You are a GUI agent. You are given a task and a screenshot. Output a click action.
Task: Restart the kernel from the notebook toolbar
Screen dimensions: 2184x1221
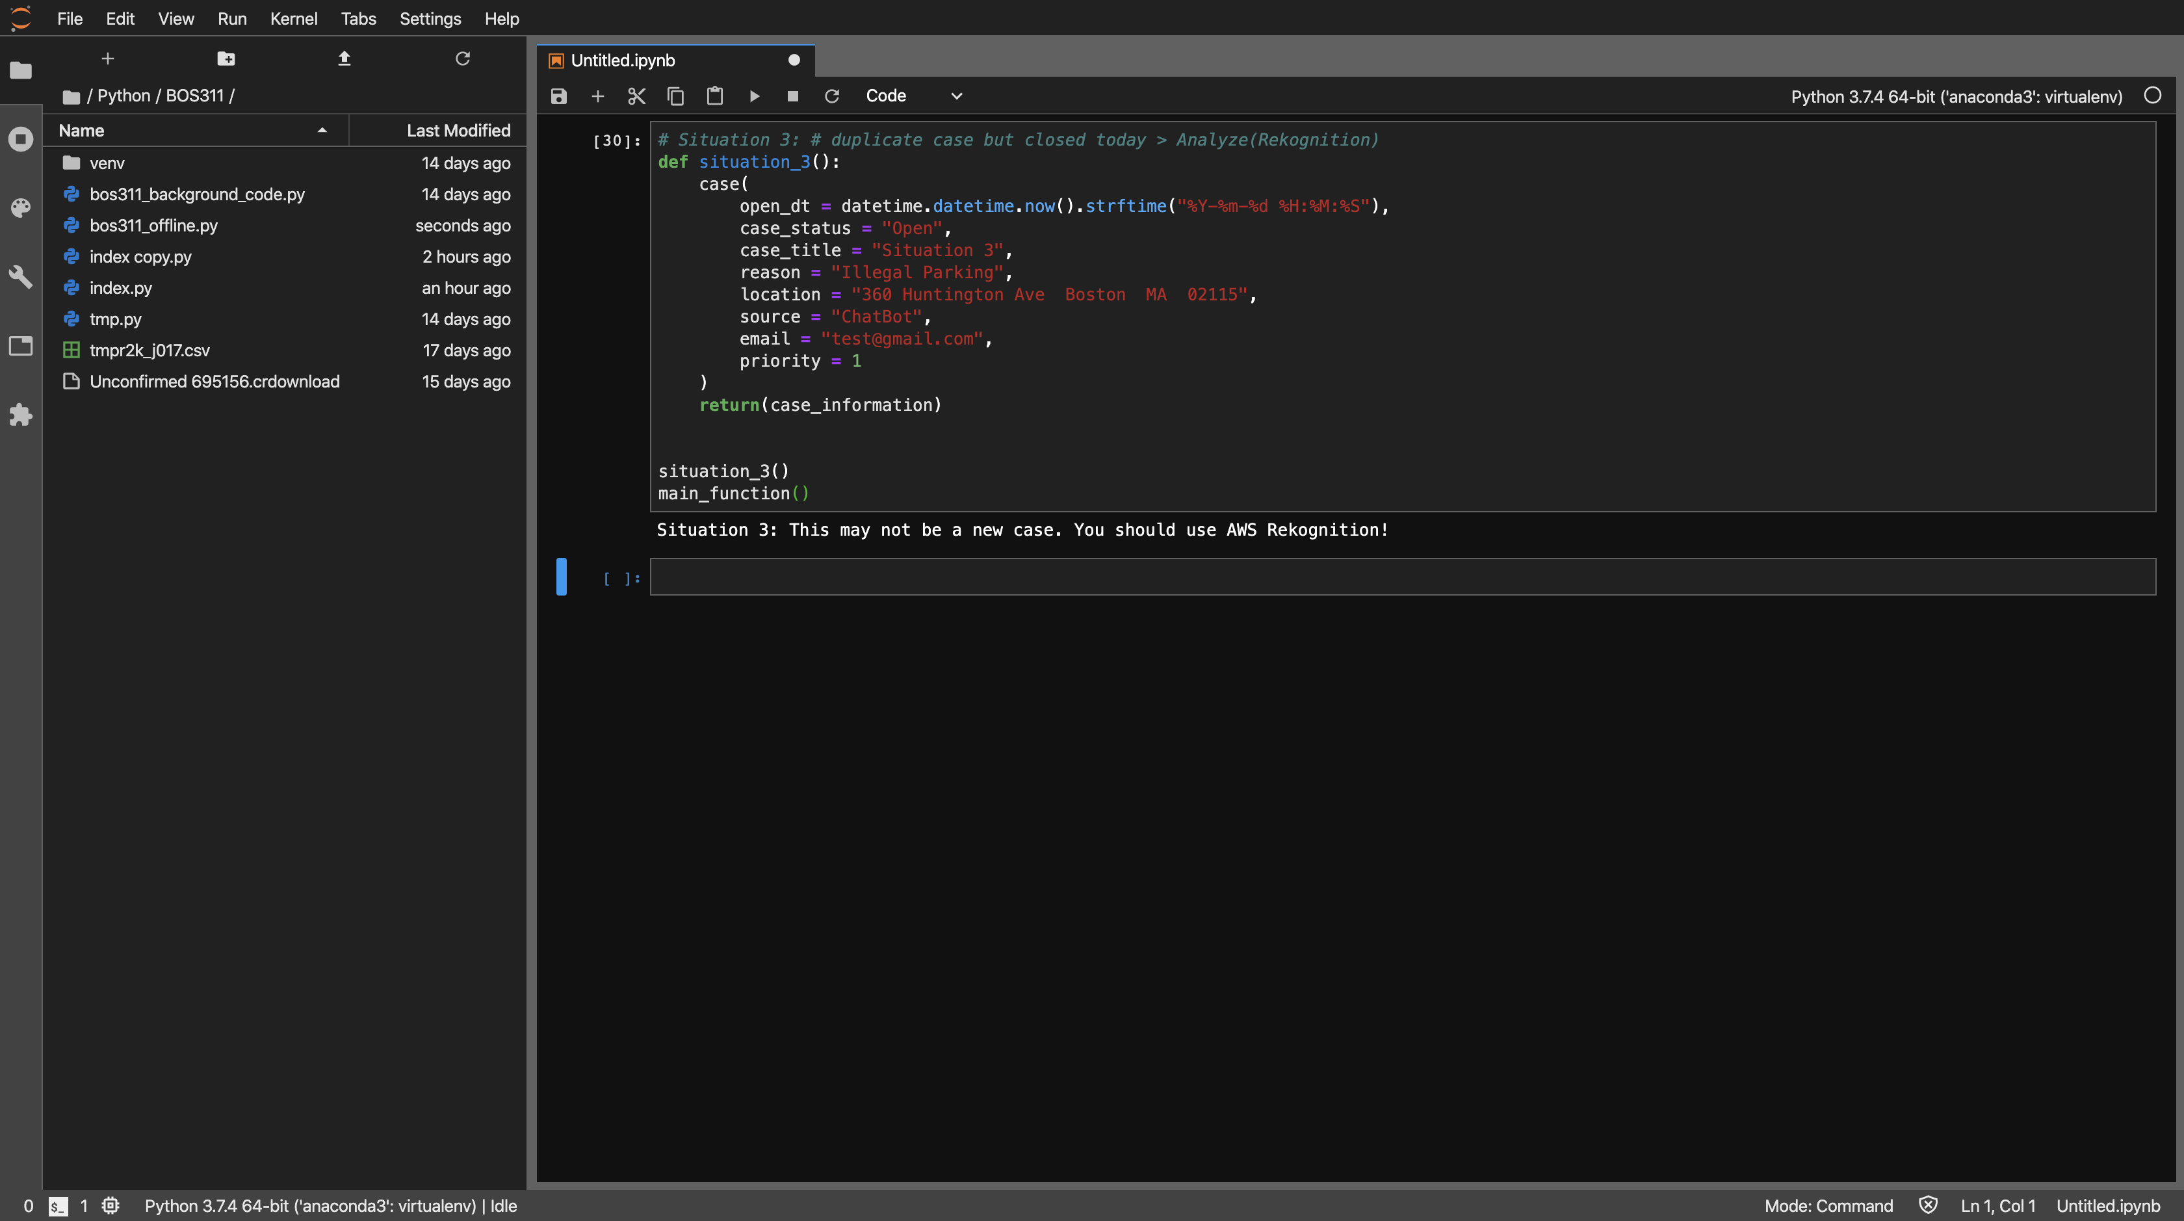832,96
